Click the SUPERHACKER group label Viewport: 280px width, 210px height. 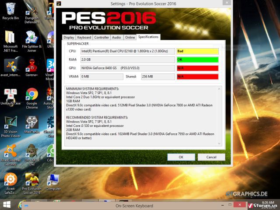click(78, 44)
